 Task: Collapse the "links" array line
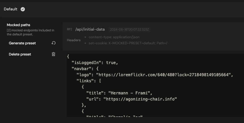[x=89, y=81]
